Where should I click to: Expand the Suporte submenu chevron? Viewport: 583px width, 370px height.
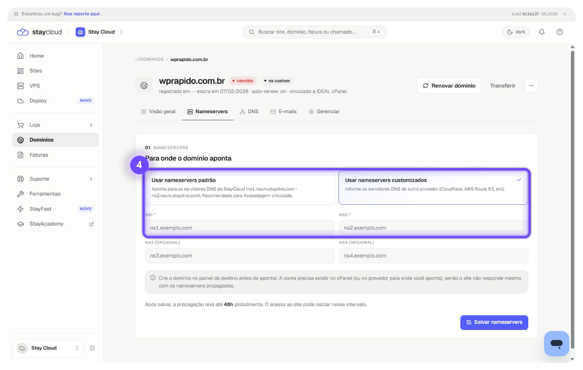click(91, 179)
